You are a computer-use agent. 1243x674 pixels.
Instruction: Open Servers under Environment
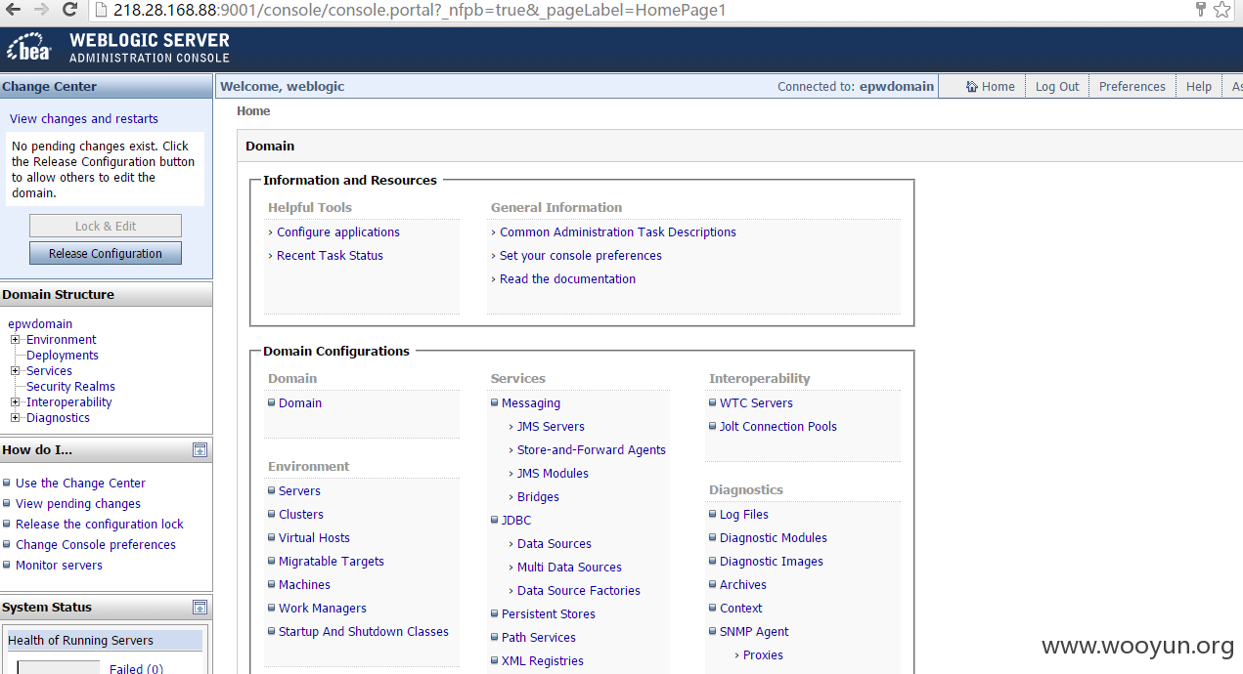pos(299,491)
